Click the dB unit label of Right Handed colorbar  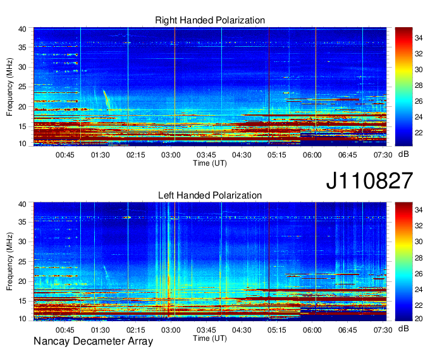tap(403, 154)
